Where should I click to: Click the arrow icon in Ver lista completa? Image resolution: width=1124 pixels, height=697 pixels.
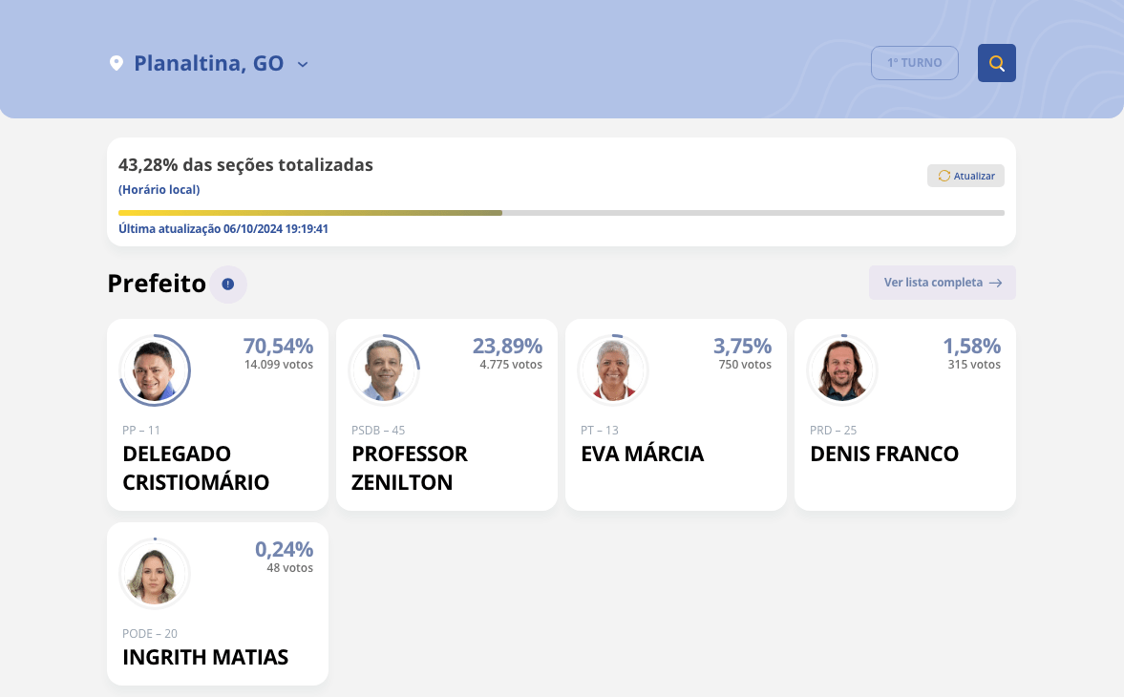pos(995,283)
